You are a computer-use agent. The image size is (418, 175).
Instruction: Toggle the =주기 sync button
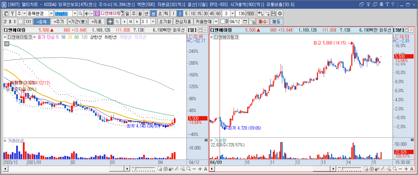[x=58, y=22]
